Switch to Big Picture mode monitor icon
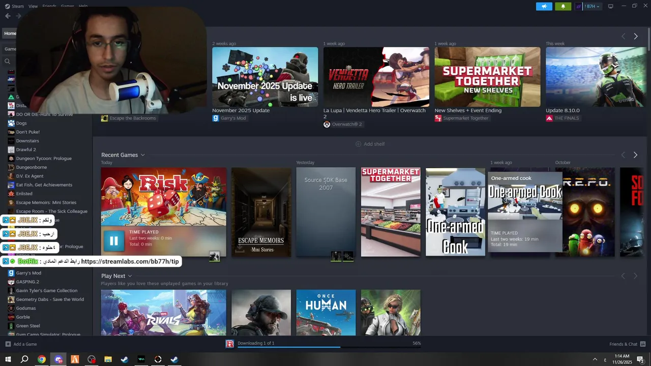The height and width of the screenshot is (366, 651). click(610, 6)
